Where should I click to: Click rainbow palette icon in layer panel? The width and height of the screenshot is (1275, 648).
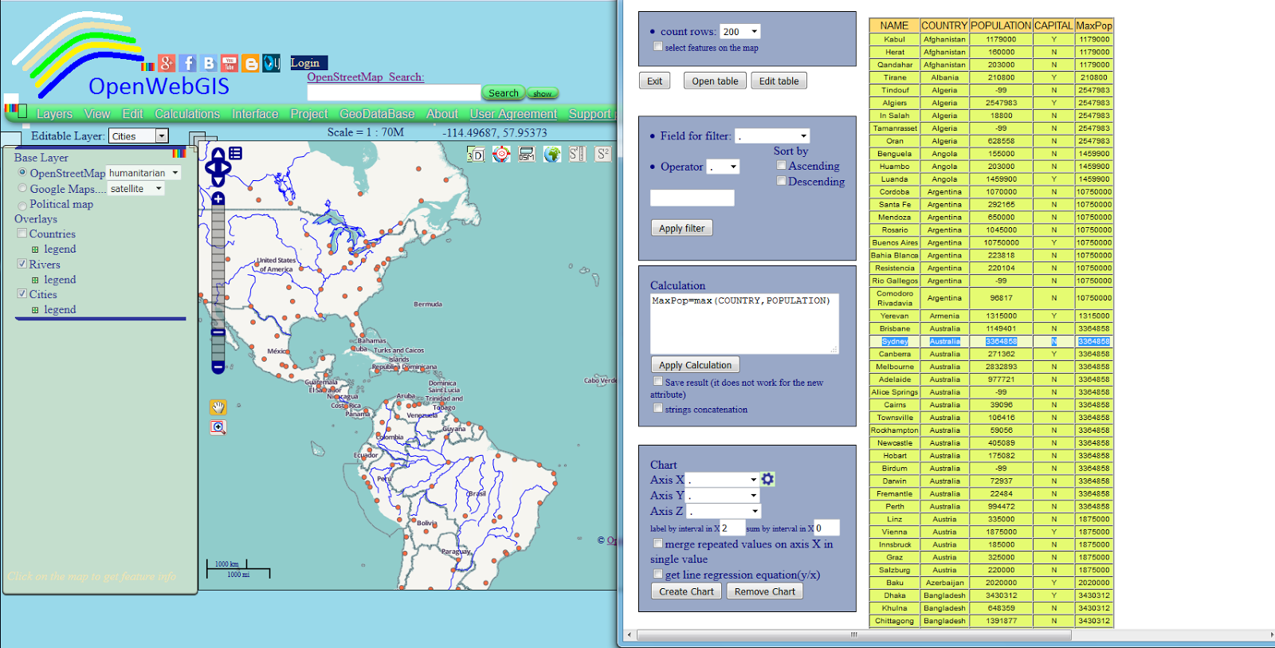(179, 152)
